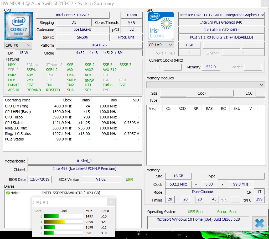Click the RAS column header in memory table
The width and height of the screenshot is (269, 239).
(x=209, y=108)
